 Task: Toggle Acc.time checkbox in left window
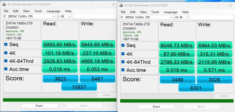pos(6,69)
